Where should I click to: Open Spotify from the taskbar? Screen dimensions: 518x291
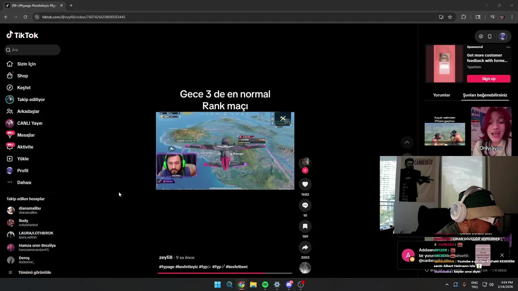tap(265, 285)
